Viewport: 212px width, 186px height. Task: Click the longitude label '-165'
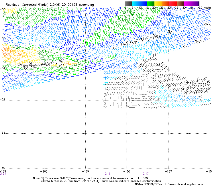pyautogui.click(x=3, y=171)
